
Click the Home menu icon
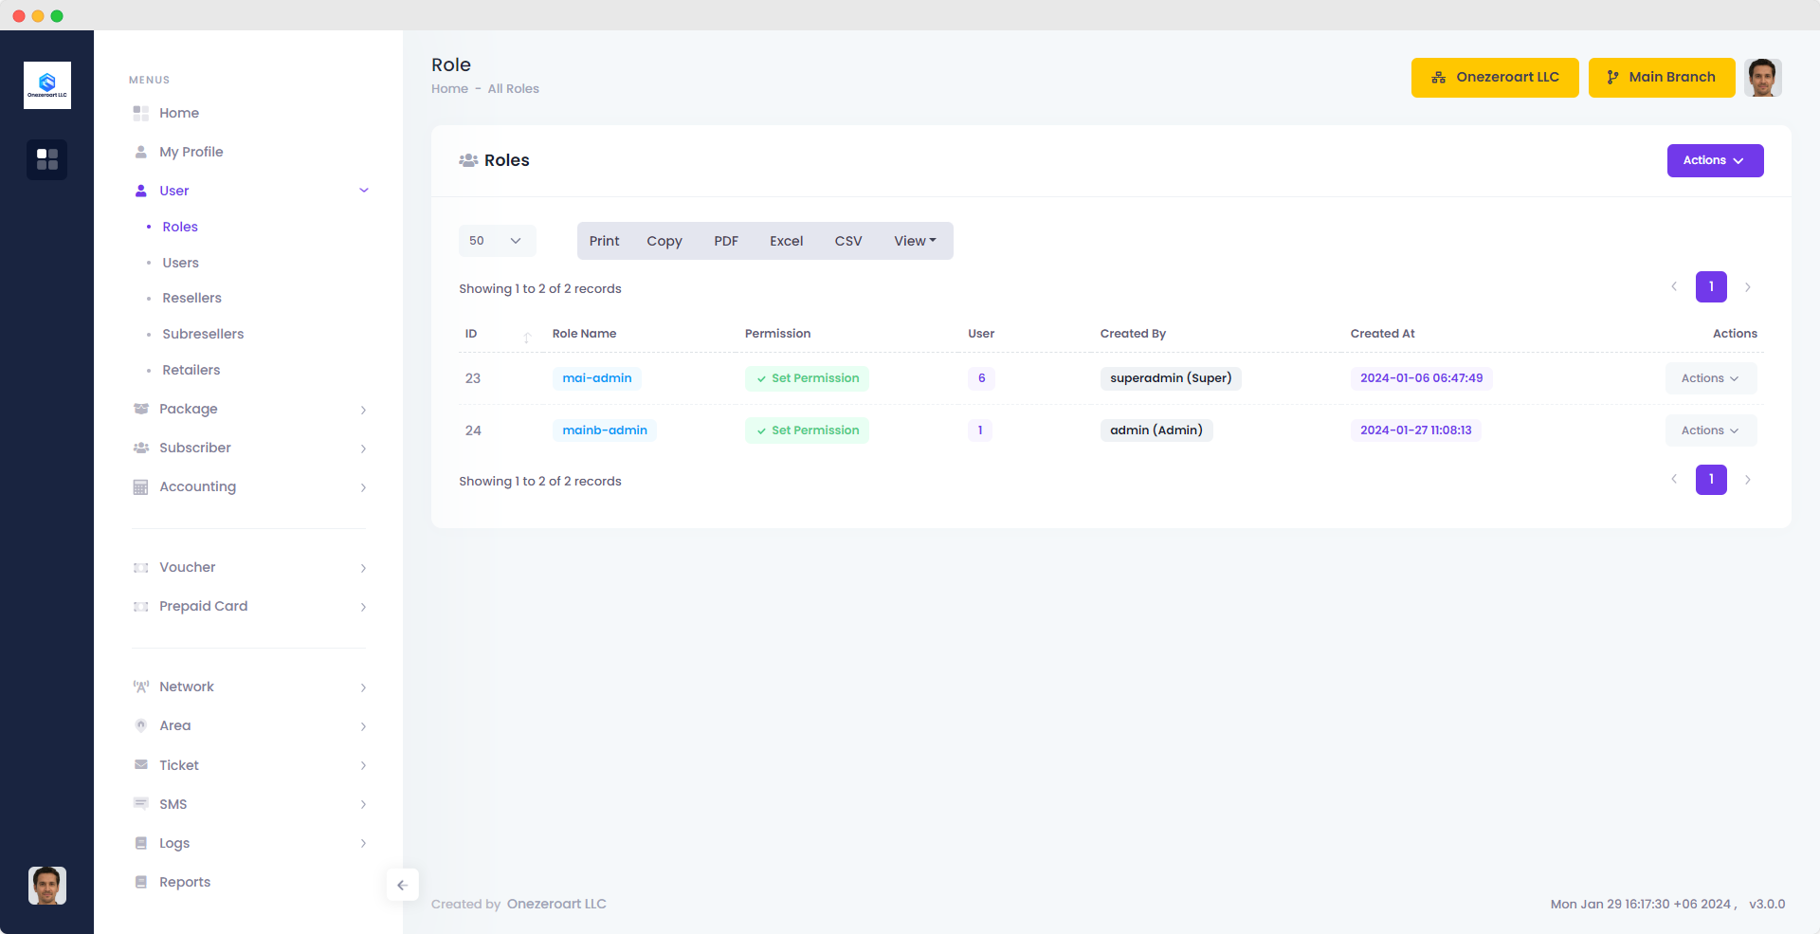141,113
